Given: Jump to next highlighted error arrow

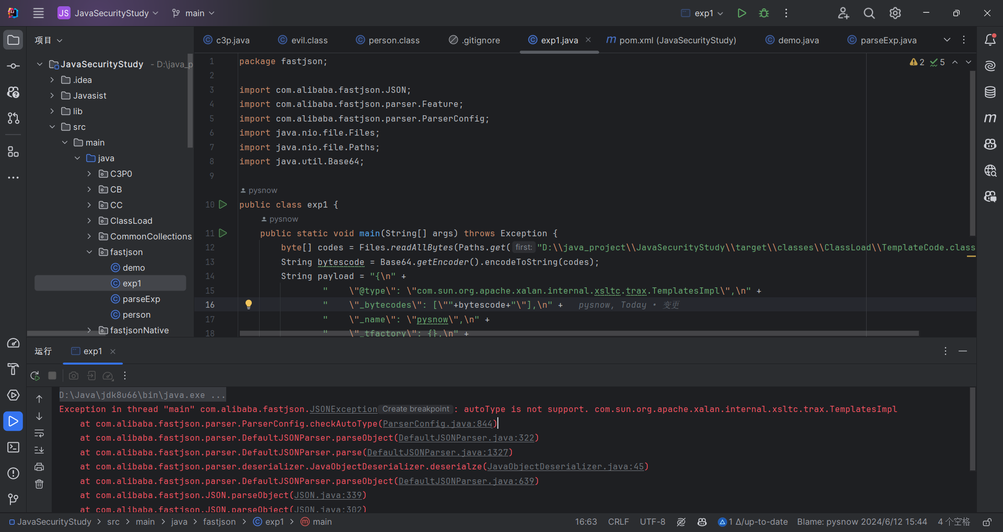Looking at the screenshot, I should (x=969, y=62).
